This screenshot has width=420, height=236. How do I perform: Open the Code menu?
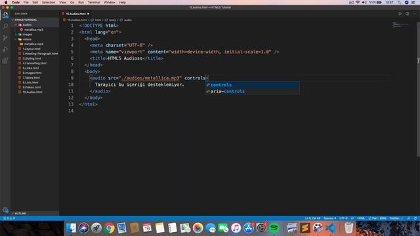(x=16, y=3)
